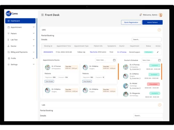Open booking ID link in OPD table
Screen dimensions: 174x130
pyautogui.click(x=48, y=52)
